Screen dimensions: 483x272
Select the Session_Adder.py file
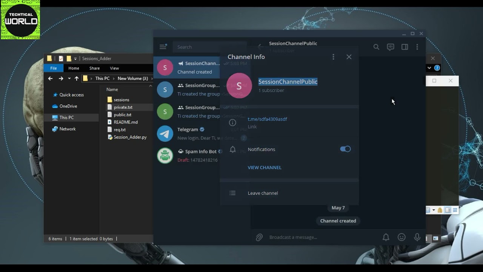127,137
